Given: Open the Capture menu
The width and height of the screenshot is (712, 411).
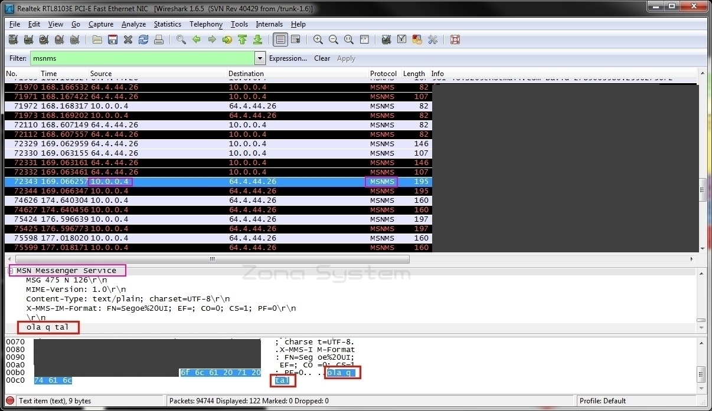Looking at the screenshot, I should click(101, 24).
